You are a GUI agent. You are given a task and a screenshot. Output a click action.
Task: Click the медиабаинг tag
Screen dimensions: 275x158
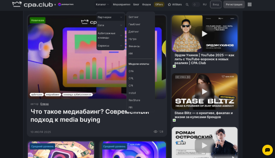[53, 95]
